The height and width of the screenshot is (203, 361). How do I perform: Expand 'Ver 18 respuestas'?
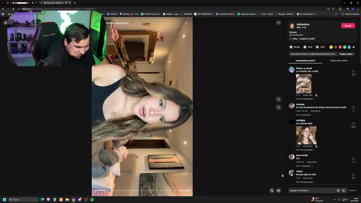tap(305, 150)
